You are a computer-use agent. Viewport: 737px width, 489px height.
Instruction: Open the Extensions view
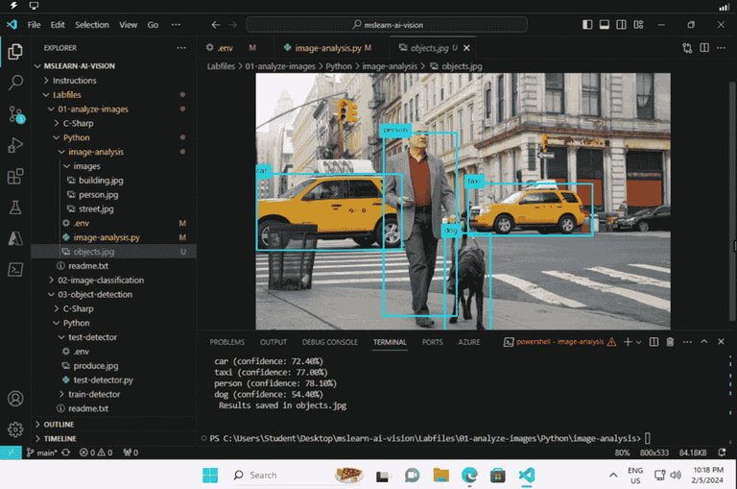15,177
